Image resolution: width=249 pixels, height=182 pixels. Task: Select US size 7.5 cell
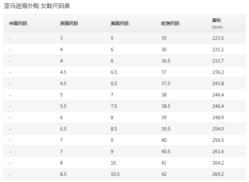tap(114, 106)
